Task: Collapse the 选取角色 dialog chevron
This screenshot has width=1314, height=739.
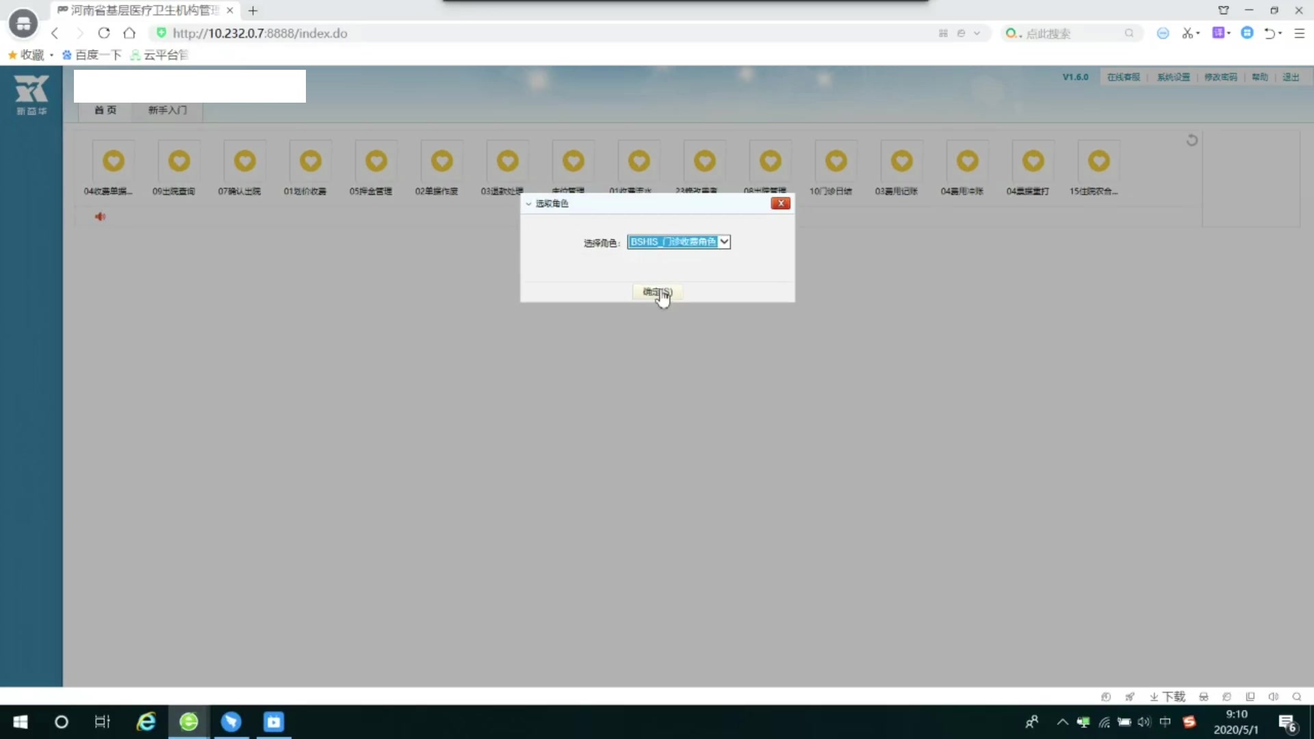Action: point(528,204)
